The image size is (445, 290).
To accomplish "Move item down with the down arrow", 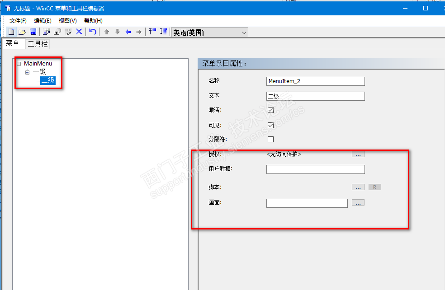I will click(x=118, y=32).
